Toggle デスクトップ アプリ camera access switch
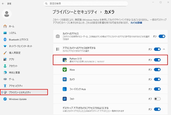 pos(157,109)
